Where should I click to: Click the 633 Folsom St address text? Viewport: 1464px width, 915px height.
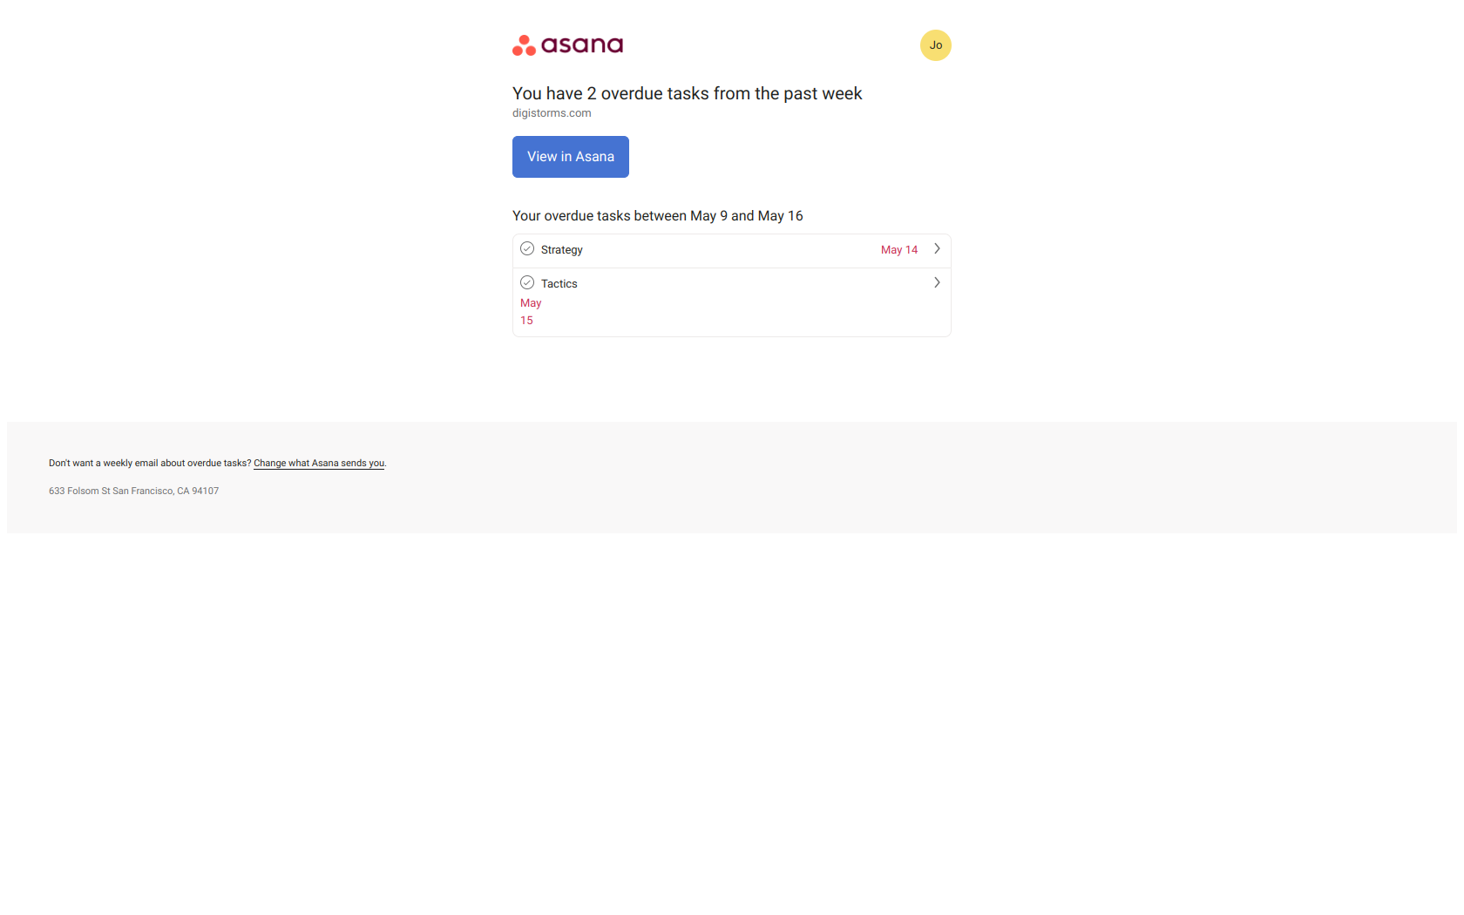pyautogui.click(x=133, y=491)
